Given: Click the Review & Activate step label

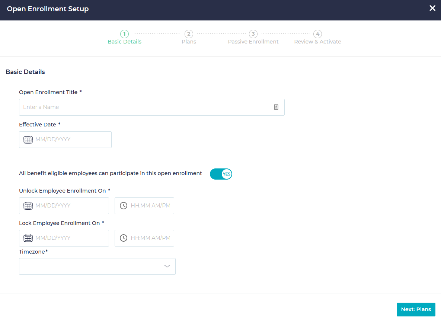Looking at the screenshot, I should 317,41.
